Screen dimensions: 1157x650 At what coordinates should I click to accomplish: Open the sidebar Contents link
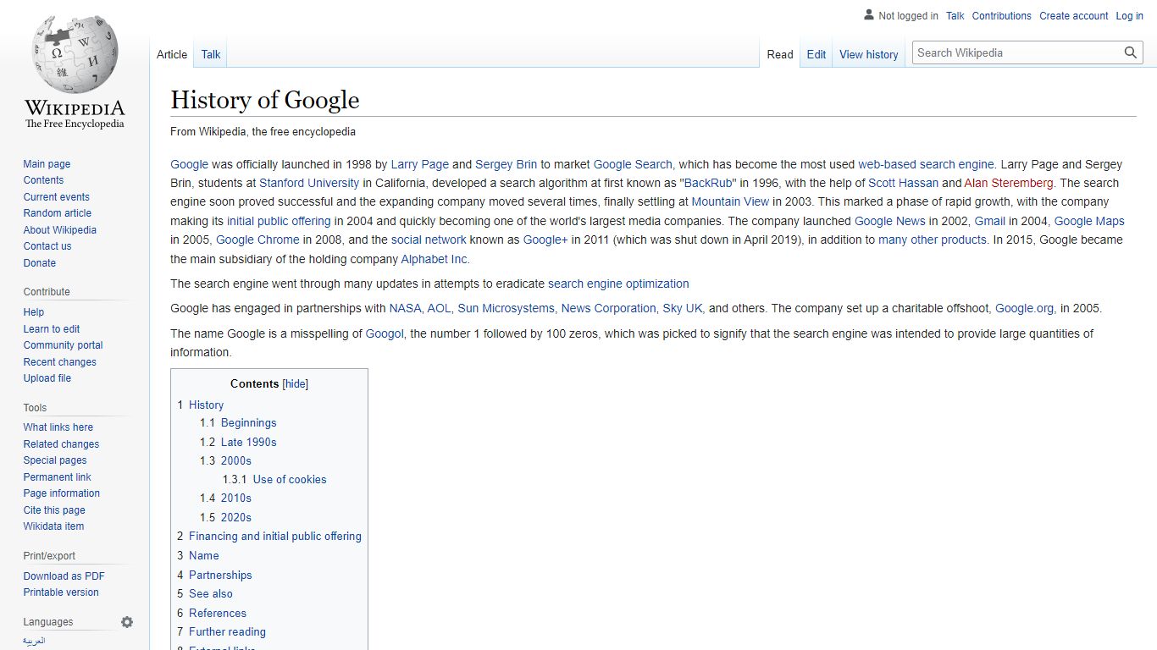[43, 180]
